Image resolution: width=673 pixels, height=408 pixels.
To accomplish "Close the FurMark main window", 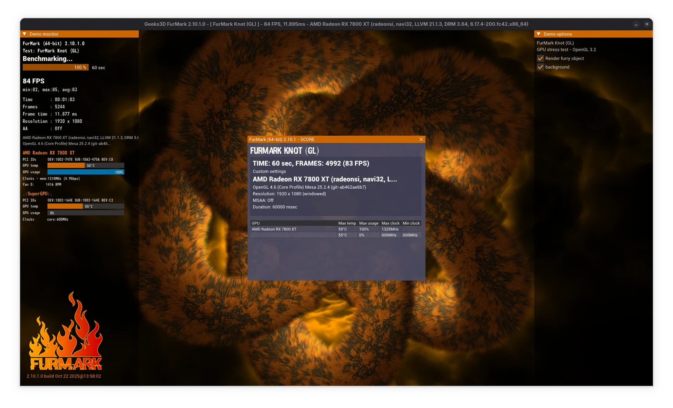I will [647, 24].
